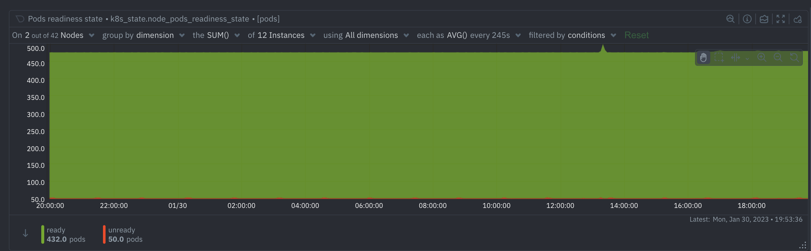Click the add-to-dashboard chart icon
Screen dimensions: 811x251
(798, 19)
